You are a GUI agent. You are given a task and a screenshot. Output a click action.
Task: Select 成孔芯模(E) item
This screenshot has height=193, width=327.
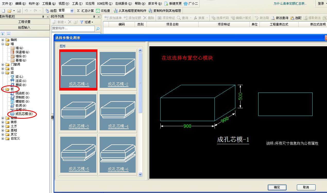point(21,114)
